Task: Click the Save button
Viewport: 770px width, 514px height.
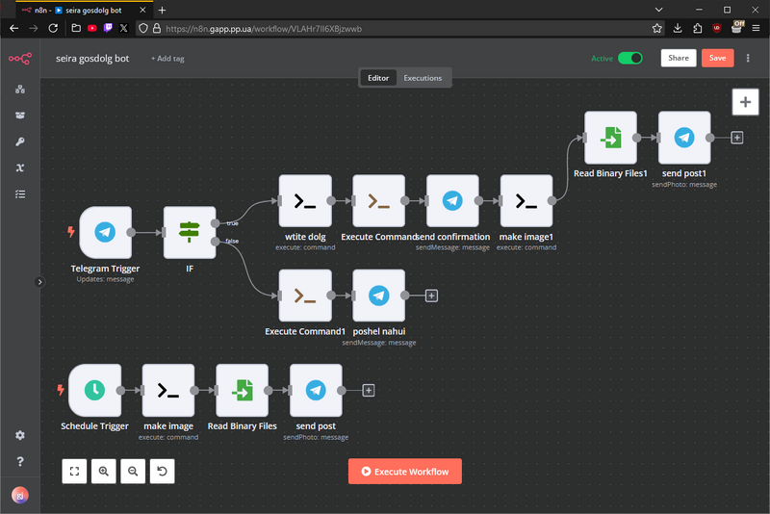Action: (717, 58)
